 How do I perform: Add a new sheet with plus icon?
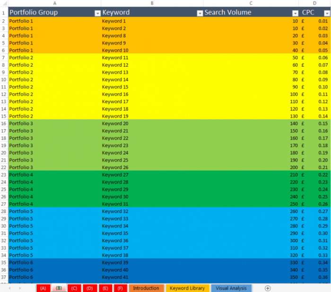pos(268,288)
